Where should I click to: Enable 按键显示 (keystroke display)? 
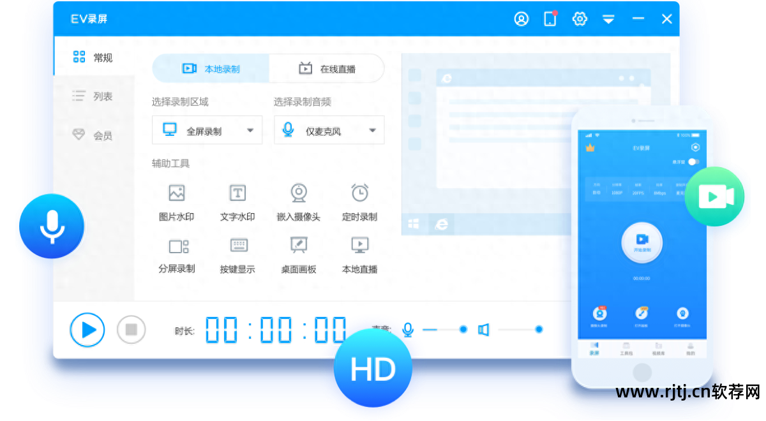237,253
